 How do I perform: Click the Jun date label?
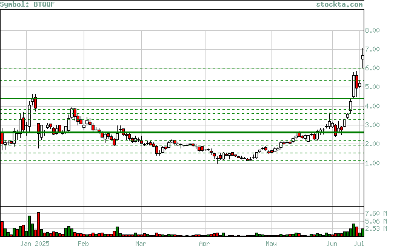pyautogui.click(x=332, y=244)
